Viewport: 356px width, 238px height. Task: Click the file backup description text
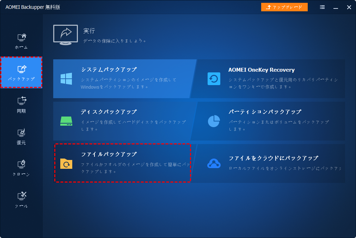point(136,168)
